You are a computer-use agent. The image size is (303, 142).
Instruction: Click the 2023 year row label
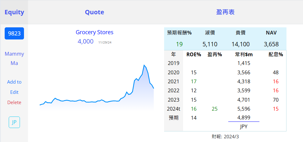[173, 100]
